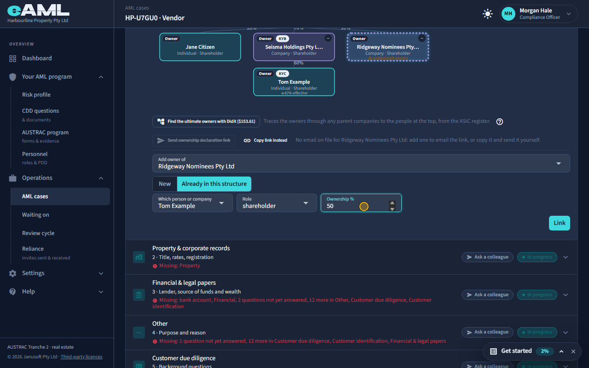Open Risk profile in sidebar
This screenshot has height=368, width=589.
pos(36,95)
